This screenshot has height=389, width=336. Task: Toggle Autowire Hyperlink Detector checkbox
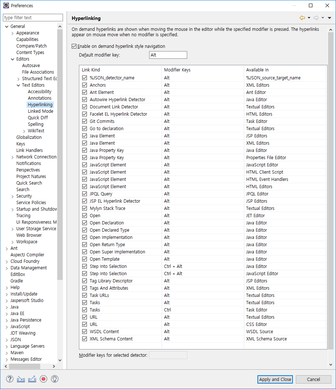(84, 99)
